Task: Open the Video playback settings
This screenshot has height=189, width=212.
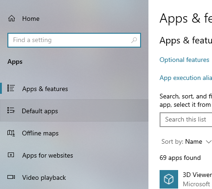Action: point(74,177)
